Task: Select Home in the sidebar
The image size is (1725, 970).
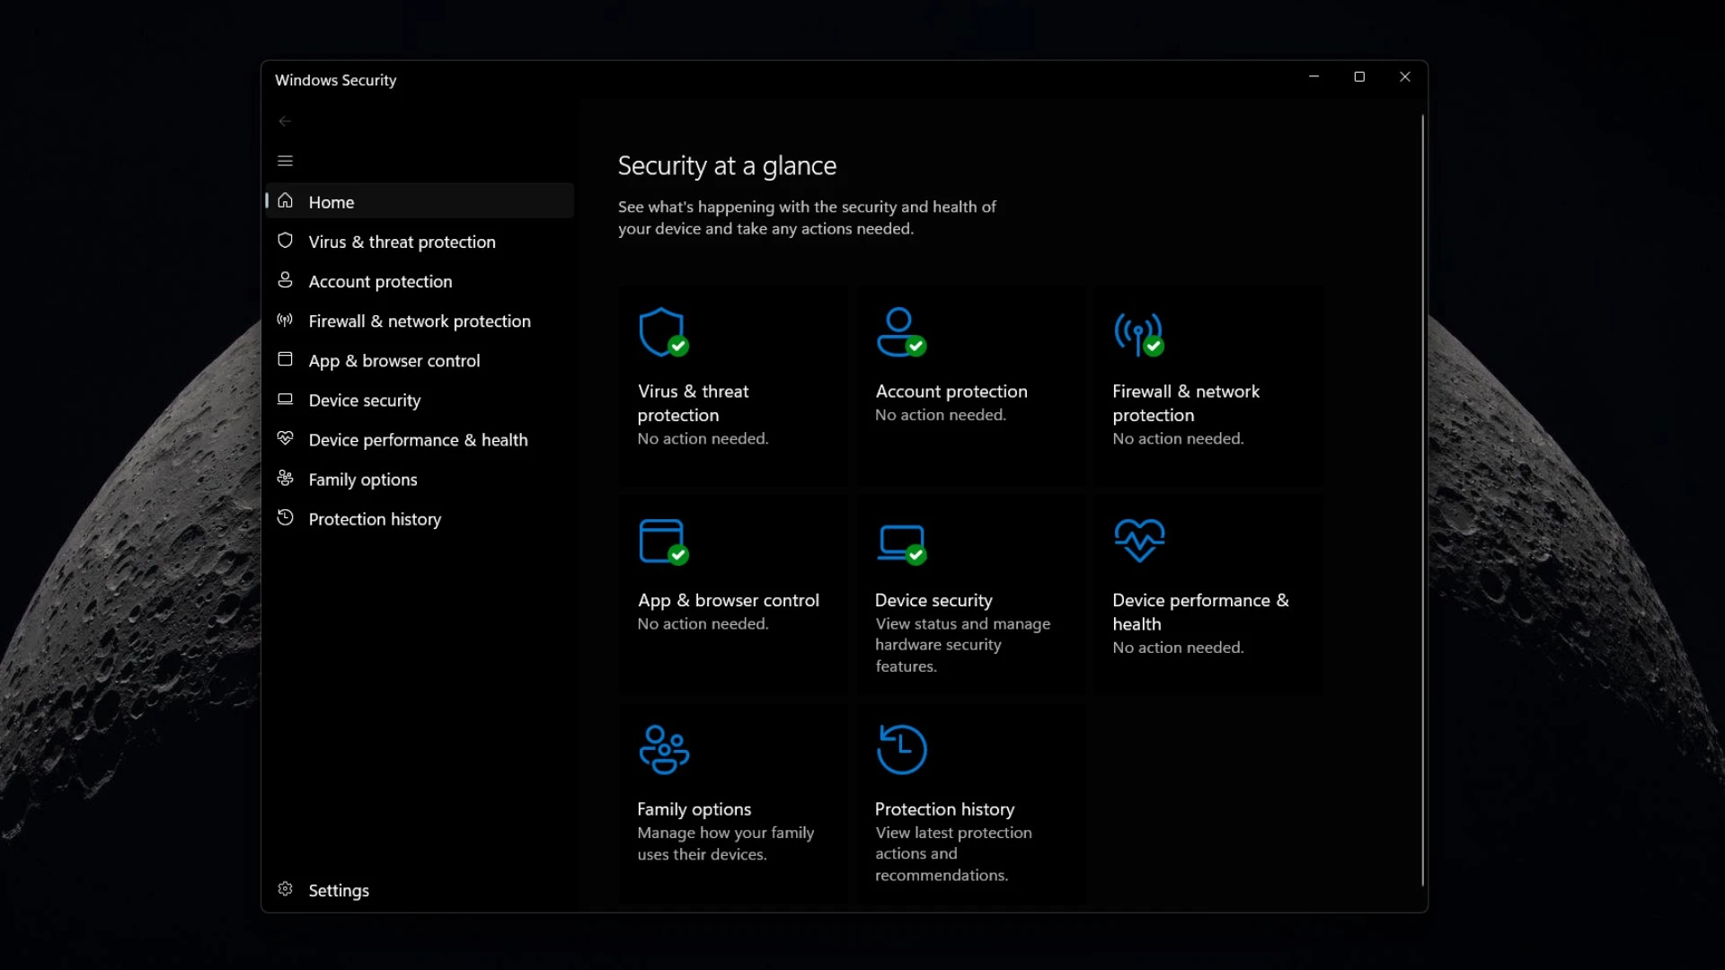Action: [x=332, y=202]
